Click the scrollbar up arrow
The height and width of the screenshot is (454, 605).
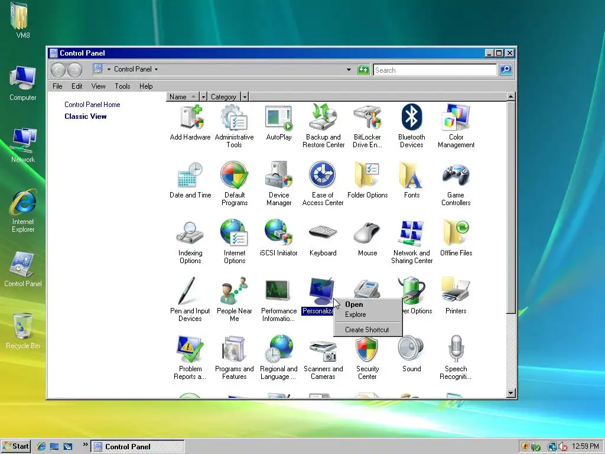tap(511, 96)
